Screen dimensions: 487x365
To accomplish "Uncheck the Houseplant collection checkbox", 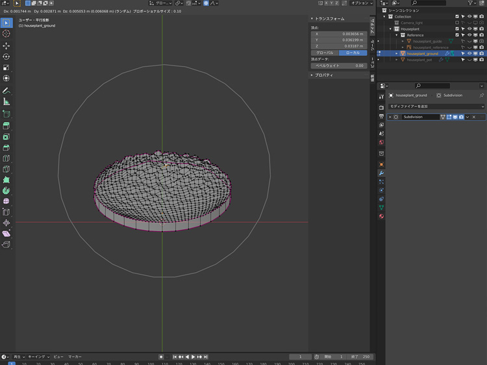I will (457, 29).
